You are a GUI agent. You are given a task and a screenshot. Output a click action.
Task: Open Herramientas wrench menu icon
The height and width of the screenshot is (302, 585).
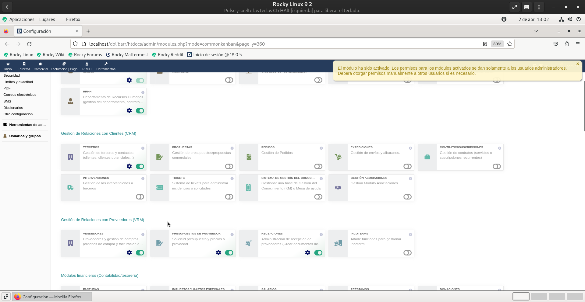[x=106, y=64]
